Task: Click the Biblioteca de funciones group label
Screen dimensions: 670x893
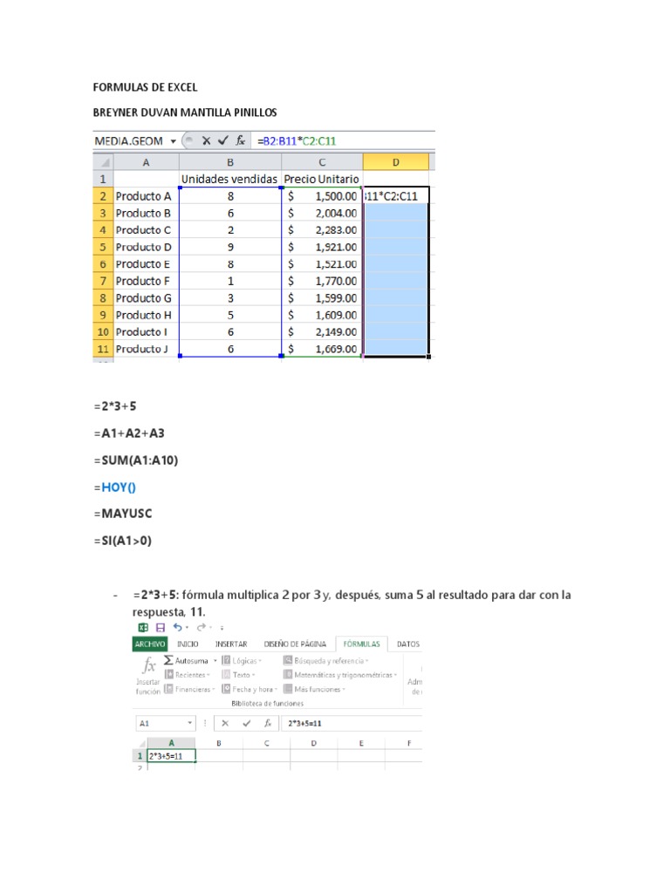Action: point(267,704)
